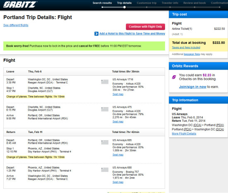Open the baggage fees link

pos(192,54)
